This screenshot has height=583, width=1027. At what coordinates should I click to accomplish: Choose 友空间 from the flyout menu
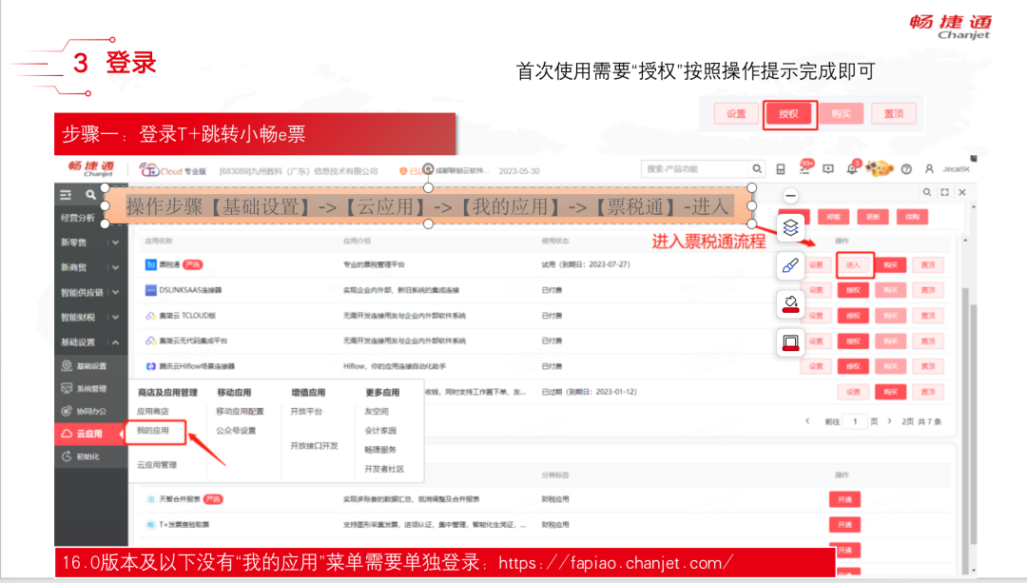(376, 412)
